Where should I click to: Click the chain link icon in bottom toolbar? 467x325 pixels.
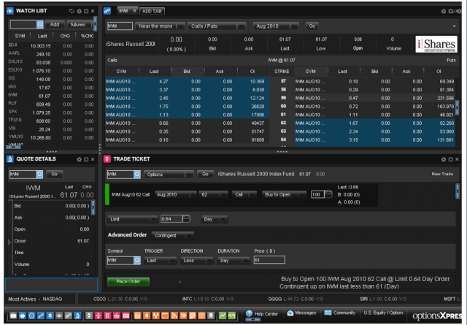(68, 316)
